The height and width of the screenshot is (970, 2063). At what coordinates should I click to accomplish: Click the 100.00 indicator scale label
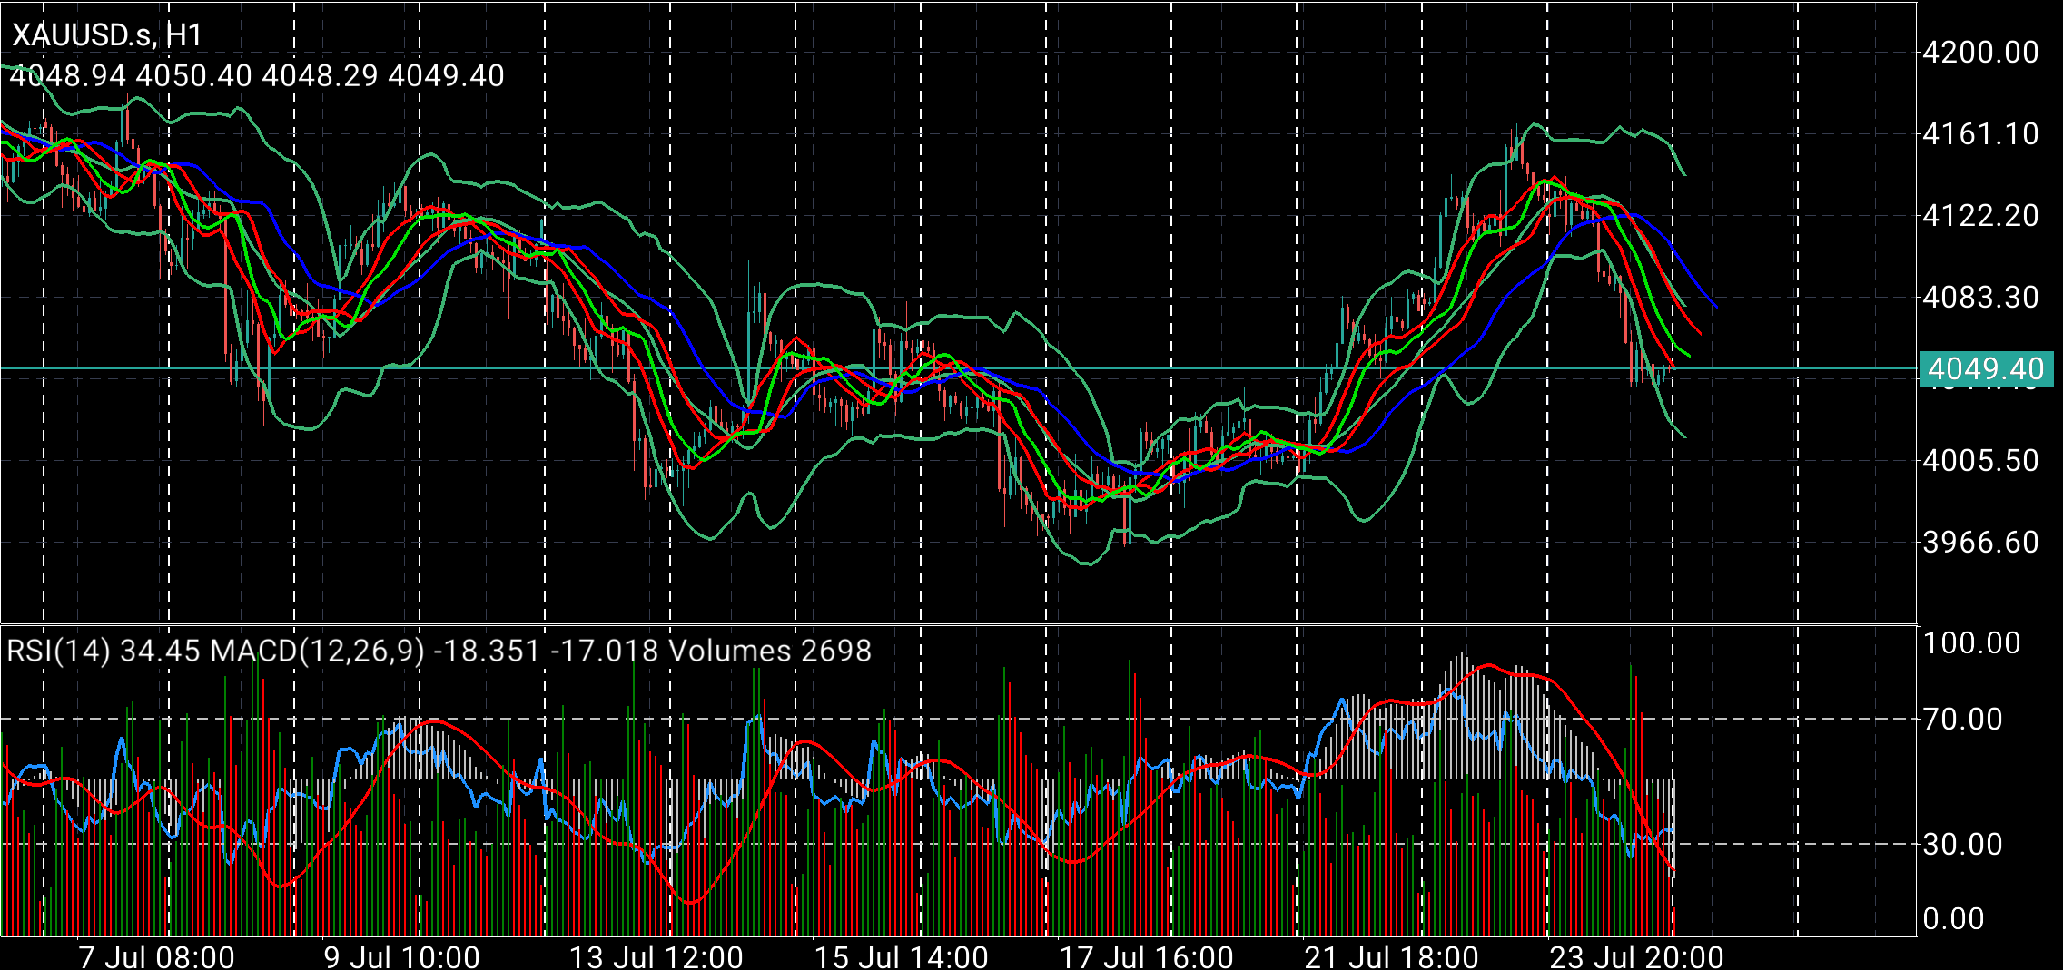[1972, 643]
